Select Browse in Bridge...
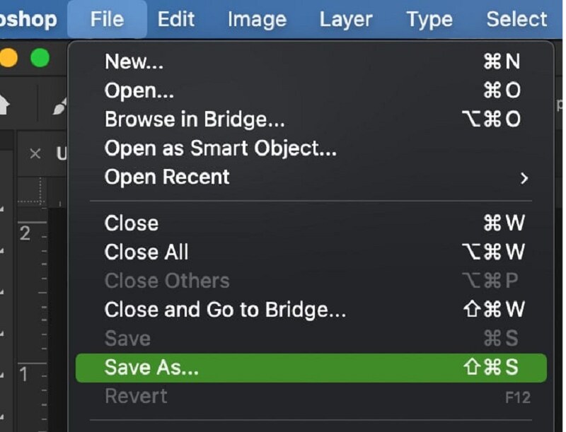Viewport: 566px width, 432px height. coord(195,119)
